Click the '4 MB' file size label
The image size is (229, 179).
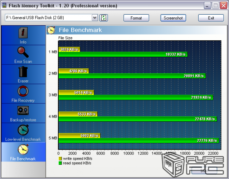point(53,117)
